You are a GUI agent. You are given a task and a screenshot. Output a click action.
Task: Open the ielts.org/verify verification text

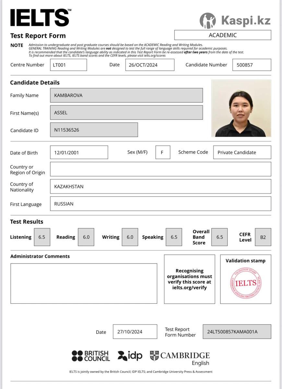(x=189, y=288)
